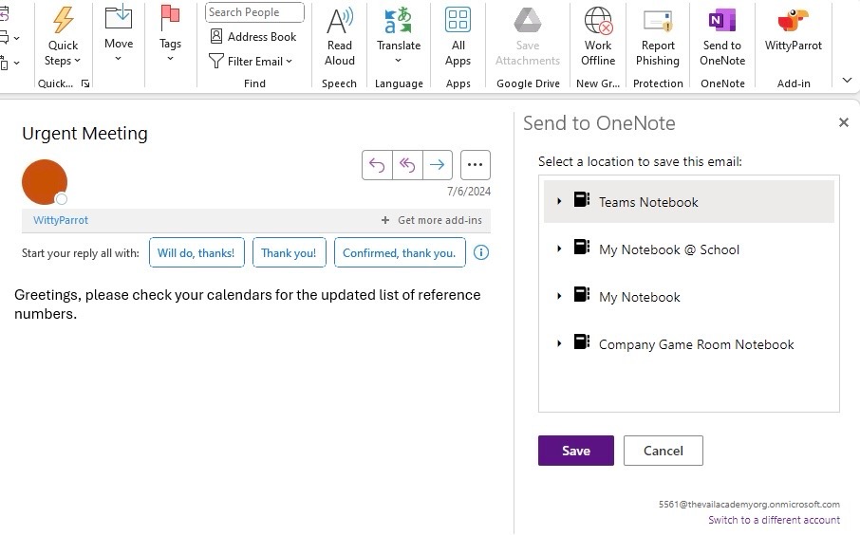
Task: Open All Apps
Action: click(458, 36)
